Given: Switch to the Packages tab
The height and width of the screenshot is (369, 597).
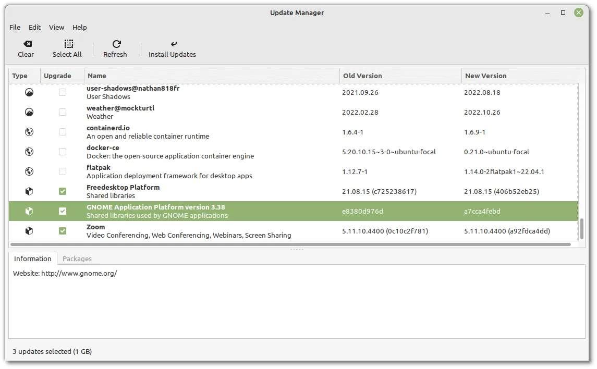Looking at the screenshot, I should (77, 259).
